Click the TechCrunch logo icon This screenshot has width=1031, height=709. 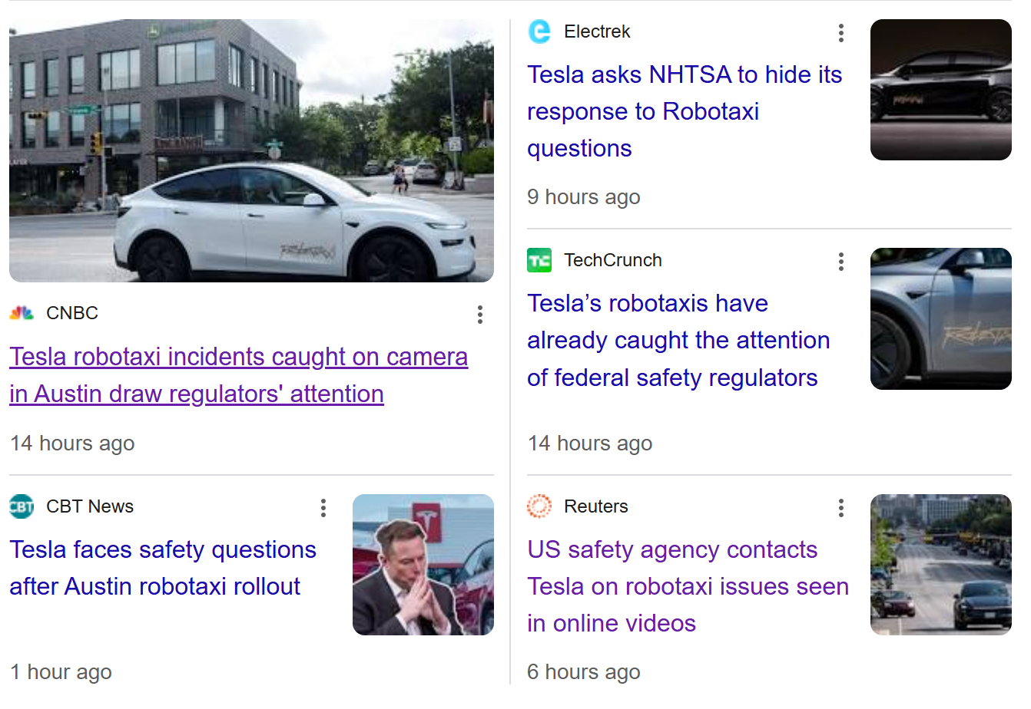click(x=539, y=260)
